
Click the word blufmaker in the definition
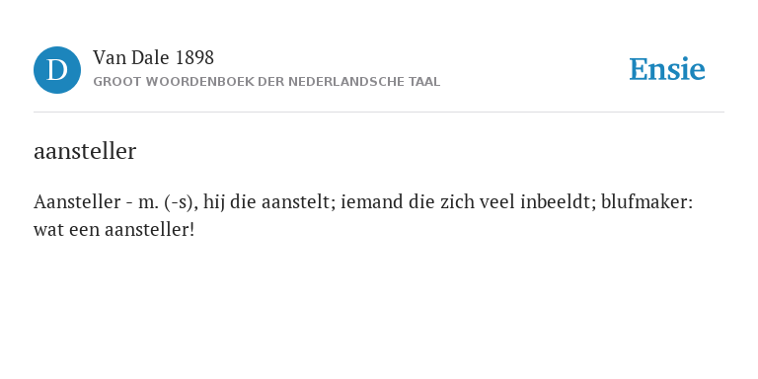[646, 202]
